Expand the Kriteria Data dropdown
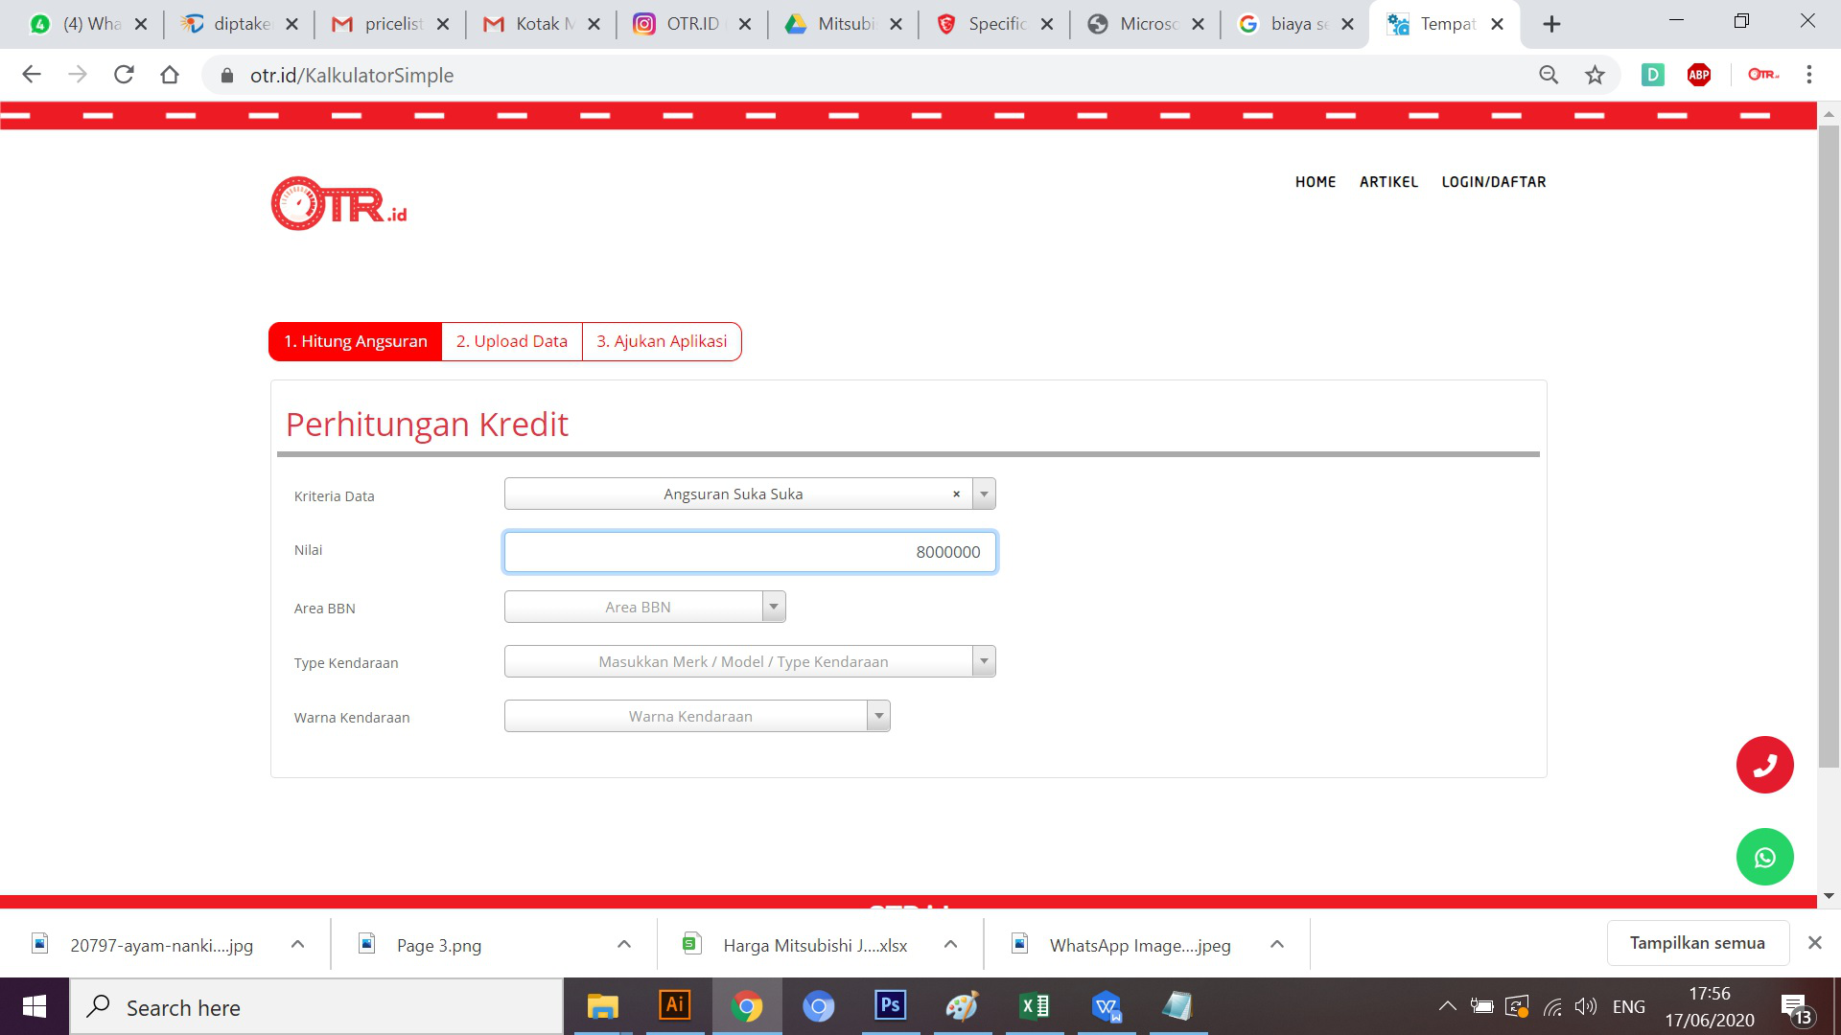1841x1035 pixels. [984, 494]
